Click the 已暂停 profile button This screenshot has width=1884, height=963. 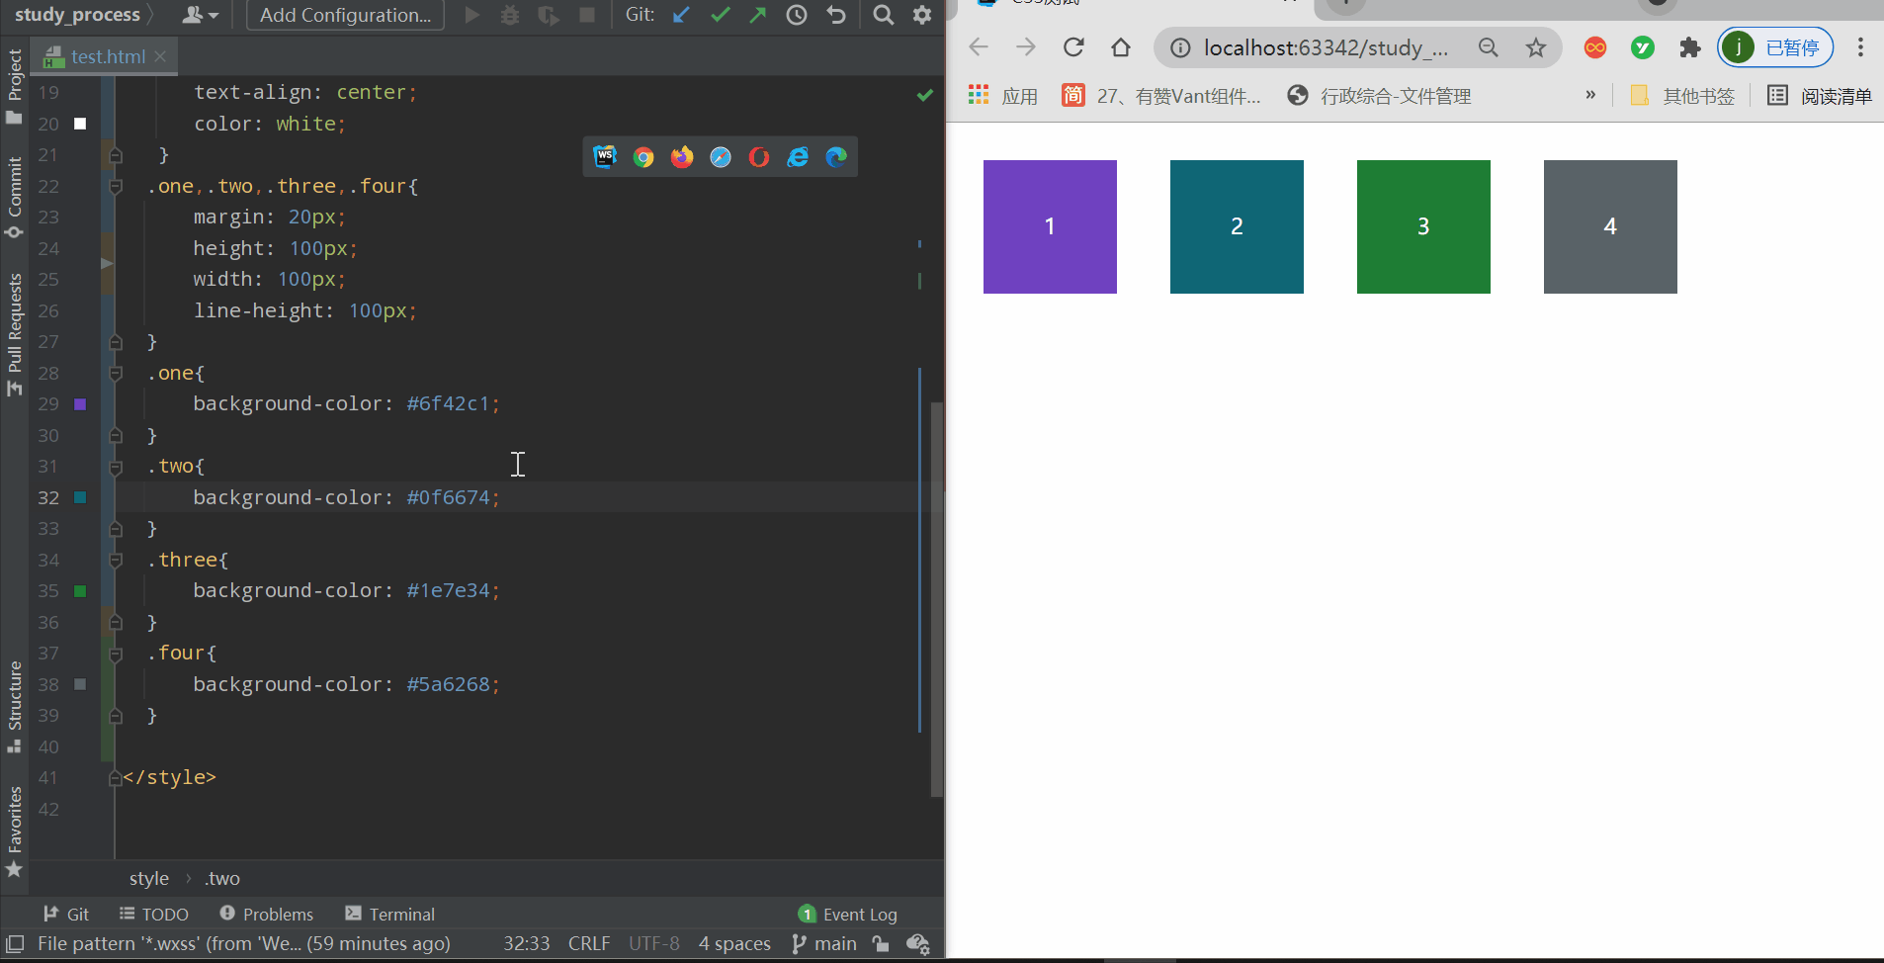1775,47
